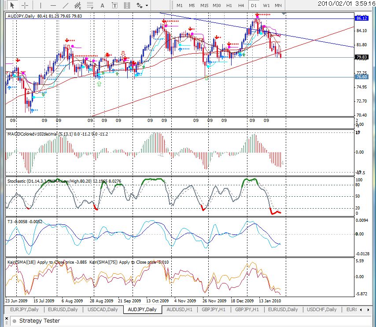Click the 28 Aug 2009 date label
Viewport: 376px width, 327px height.
[101, 301]
